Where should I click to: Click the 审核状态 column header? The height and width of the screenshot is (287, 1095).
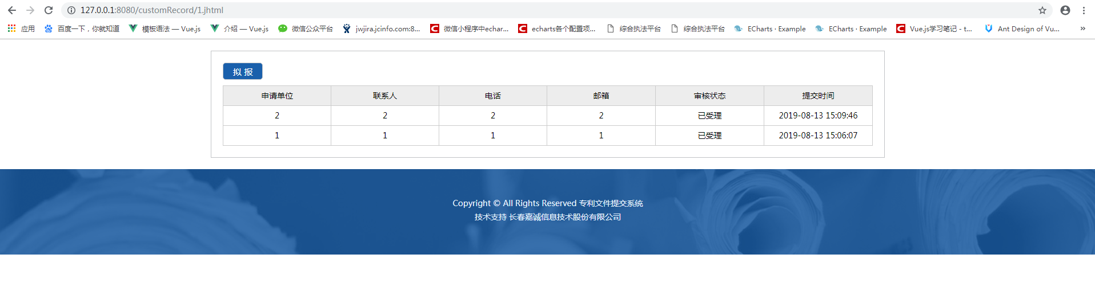[710, 96]
